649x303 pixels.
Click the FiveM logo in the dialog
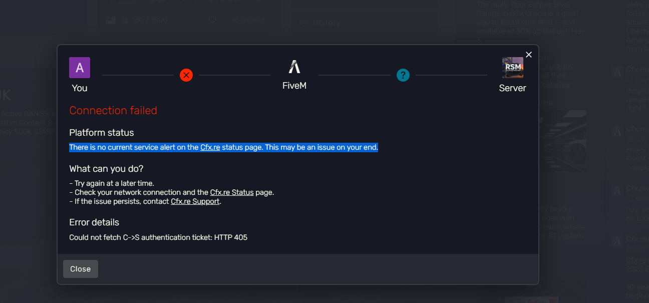(294, 67)
